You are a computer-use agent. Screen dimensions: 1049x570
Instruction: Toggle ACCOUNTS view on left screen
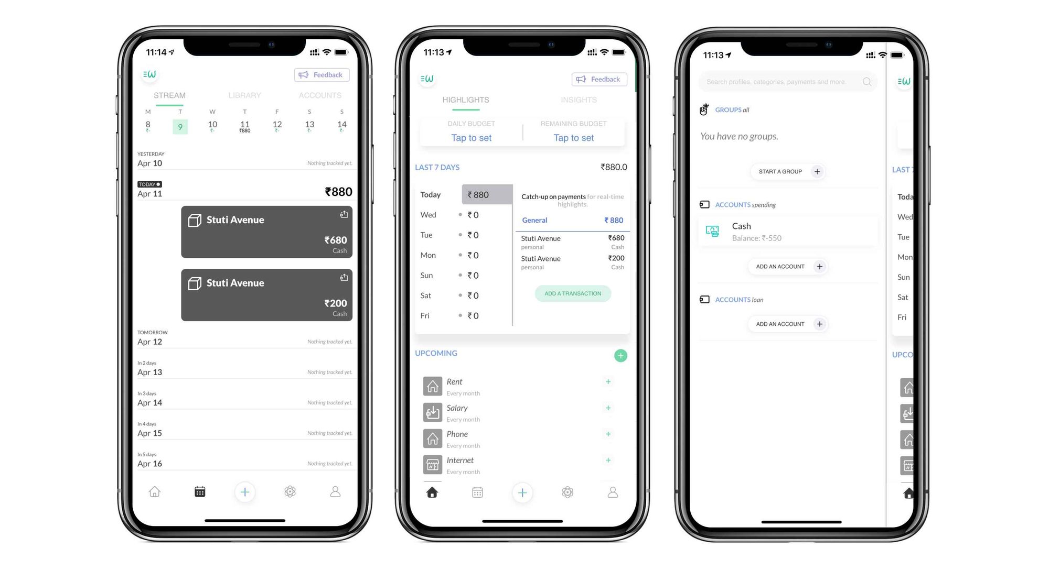point(320,95)
